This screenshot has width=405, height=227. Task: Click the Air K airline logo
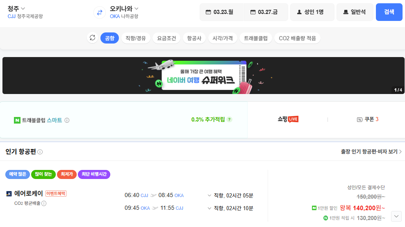[9, 194]
